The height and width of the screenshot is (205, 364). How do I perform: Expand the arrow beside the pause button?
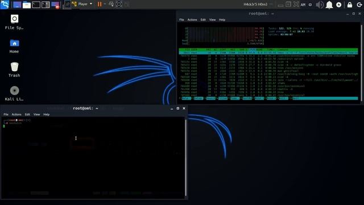click(105, 4)
